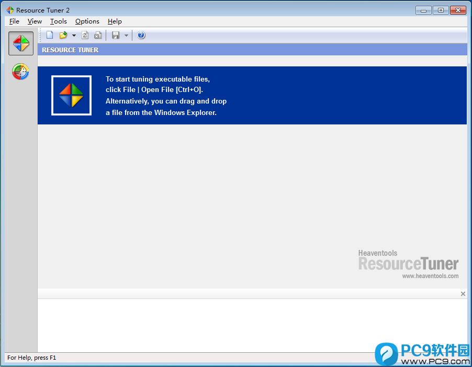This screenshot has height=367, width=472.
Task: Minimize the Resource Tuner 2 window
Action: pyautogui.click(x=423, y=10)
